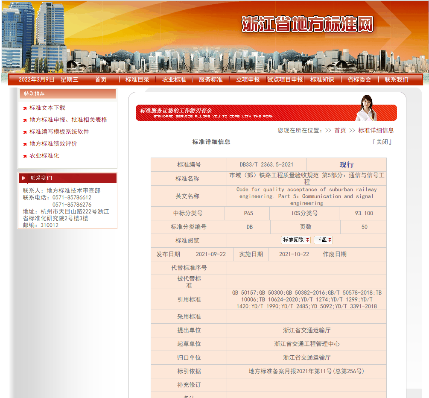Select 农业标准 in the navigation bar

point(174,79)
